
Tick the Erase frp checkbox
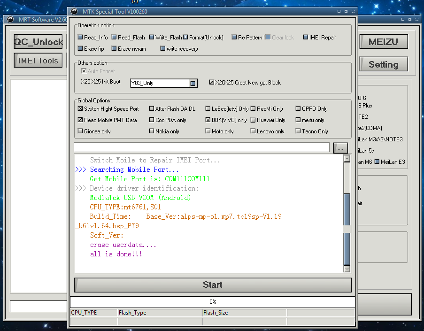pyautogui.click(x=80, y=49)
